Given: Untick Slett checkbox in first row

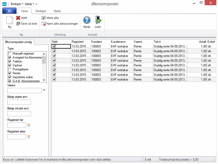Looking at the screenshot, I should tap(54, 46).
